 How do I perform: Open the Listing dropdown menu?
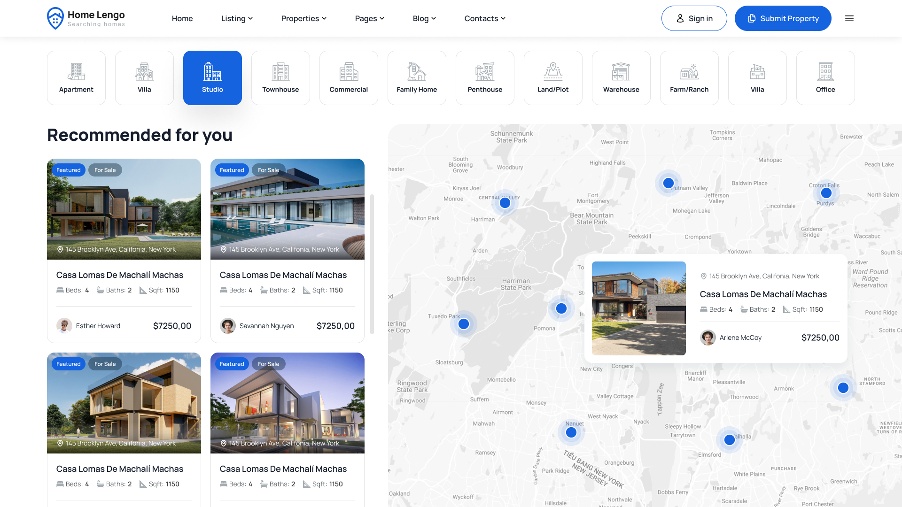[237, 18]
